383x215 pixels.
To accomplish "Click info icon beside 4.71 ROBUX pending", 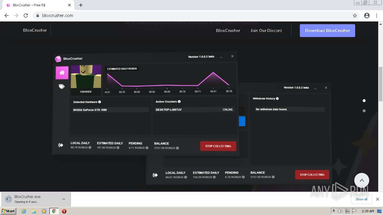I will (x=147, y=148).
